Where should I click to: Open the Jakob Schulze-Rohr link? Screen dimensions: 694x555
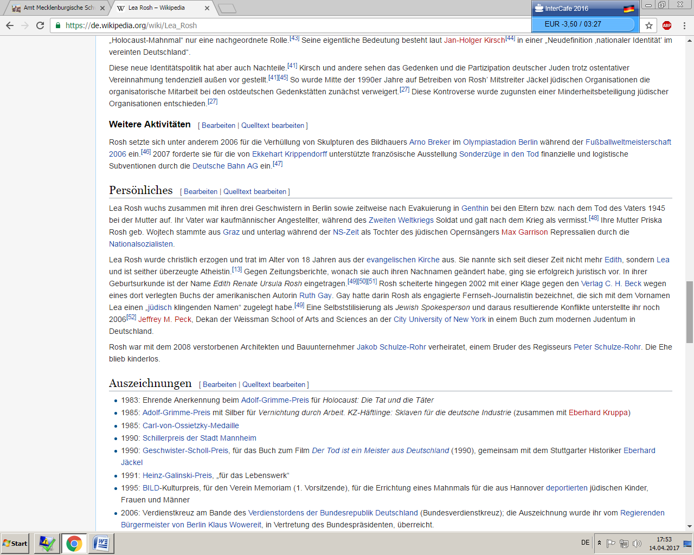[x=391, y=347]
